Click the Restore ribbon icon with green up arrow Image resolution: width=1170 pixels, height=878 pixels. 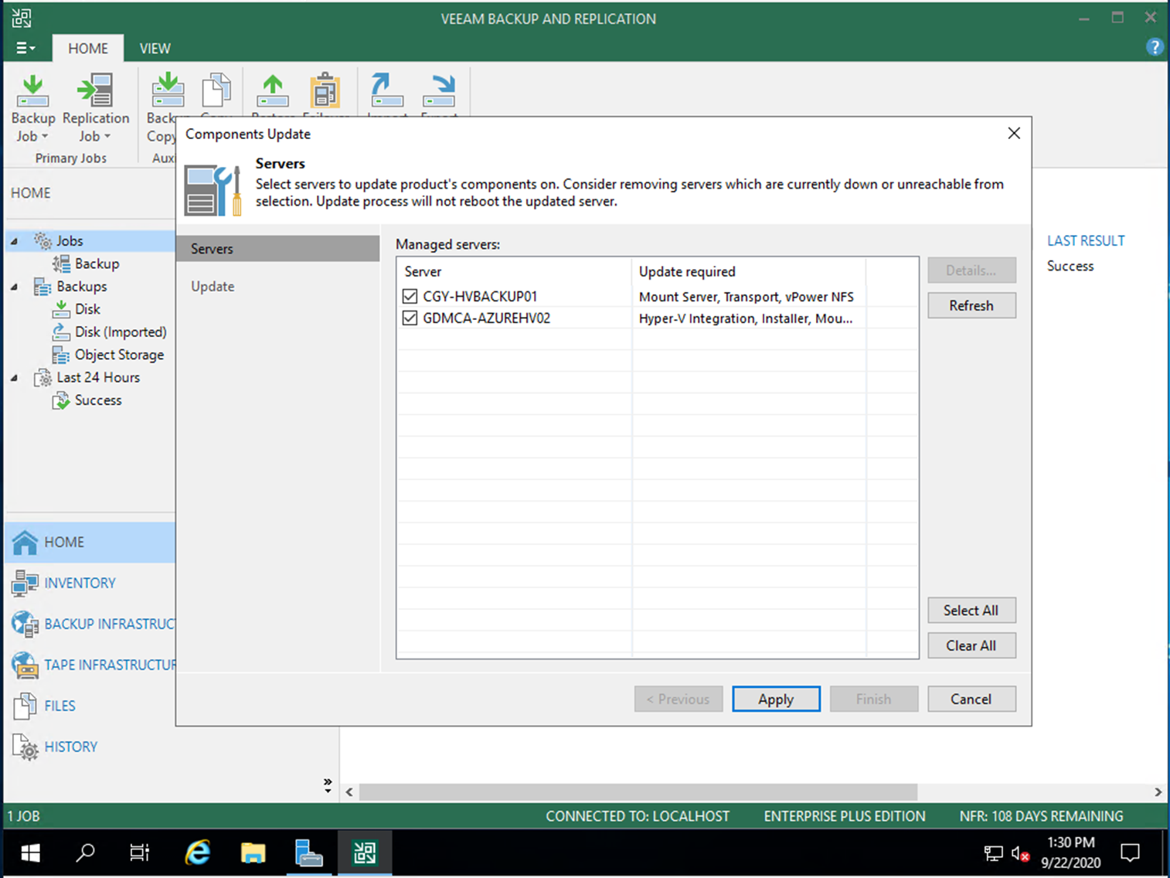[x=273, y=91]
